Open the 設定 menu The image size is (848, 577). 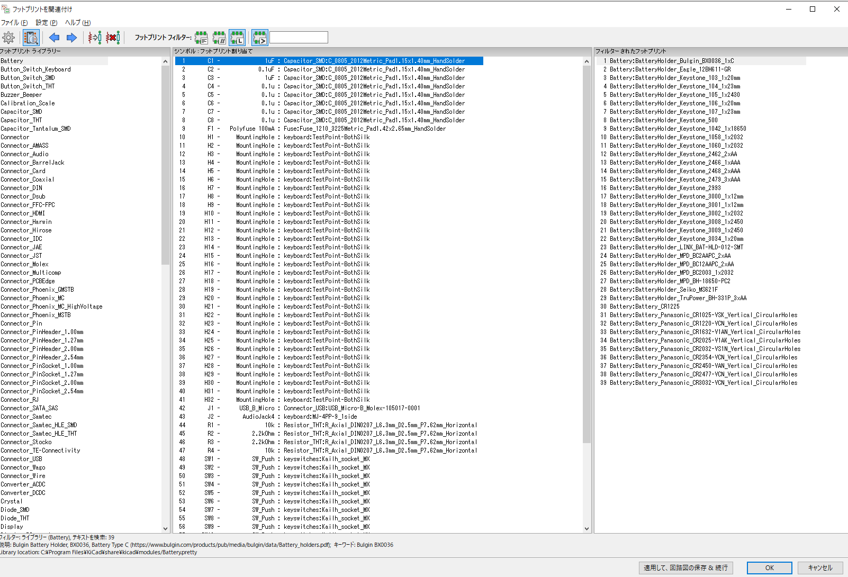(x=47, y=23)
